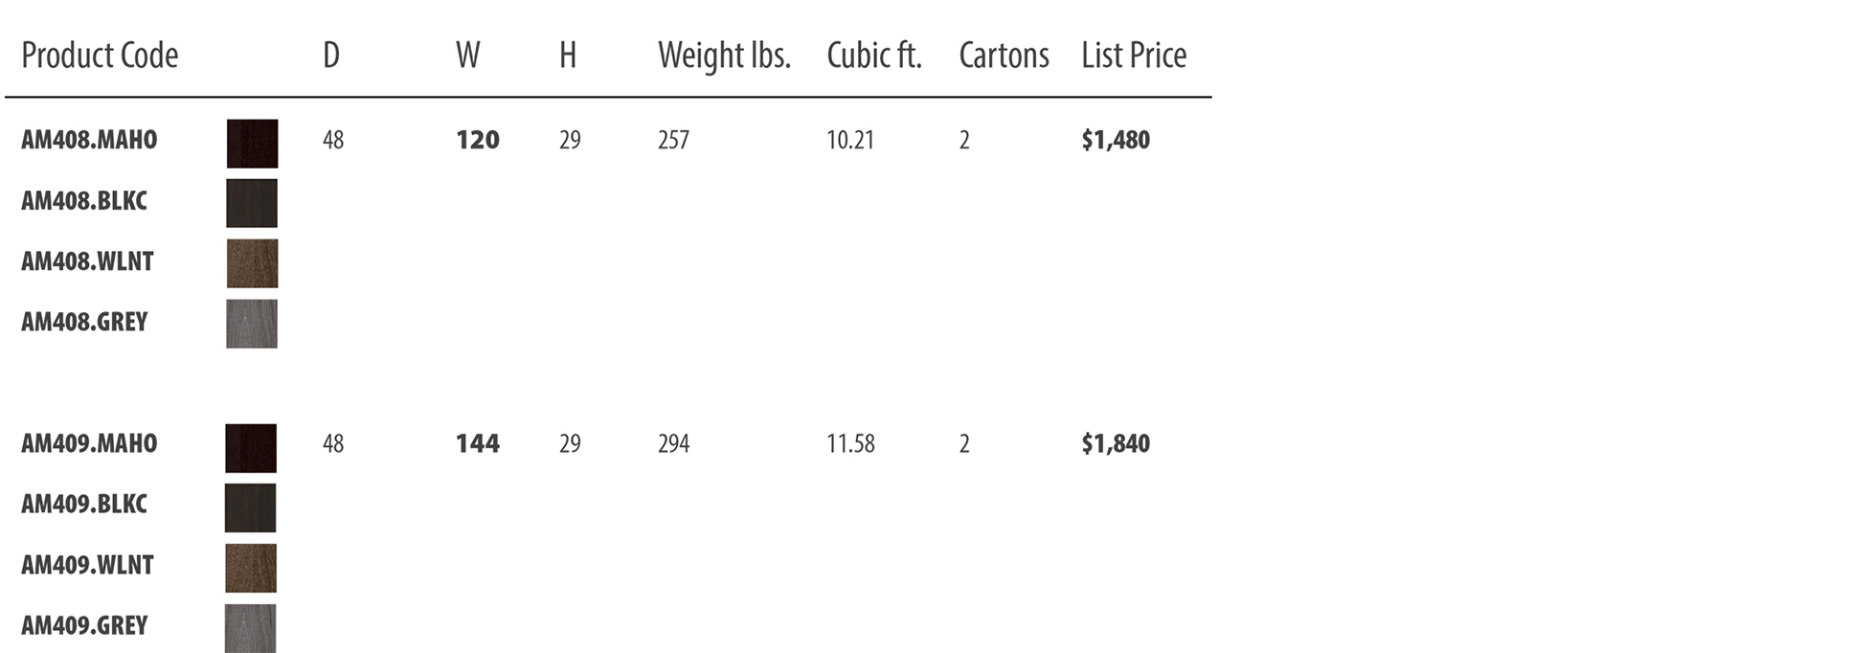Click the AM409.MAHO mahogany color swatch
The width and height of the screenshot is (1873, 653).
pyautogui.click(x=251, y=448)
